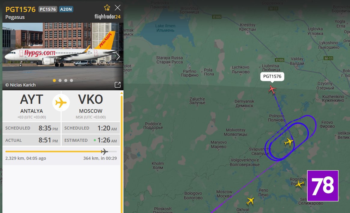Select the yellow plane near Rogozha
Image resolution: width=350 pixels, height=213 pixels.
tap(300, 184)
